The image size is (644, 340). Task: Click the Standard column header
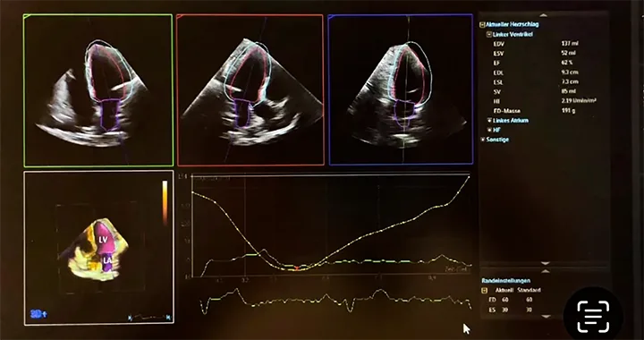(x=529, y=290)
